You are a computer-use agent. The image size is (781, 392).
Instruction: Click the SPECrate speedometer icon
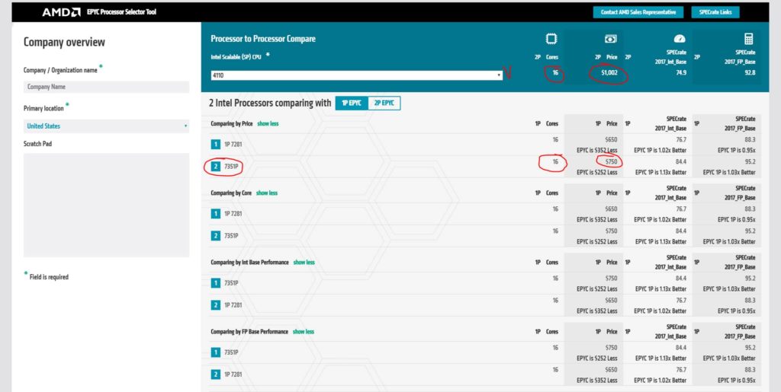click(680, 39)
